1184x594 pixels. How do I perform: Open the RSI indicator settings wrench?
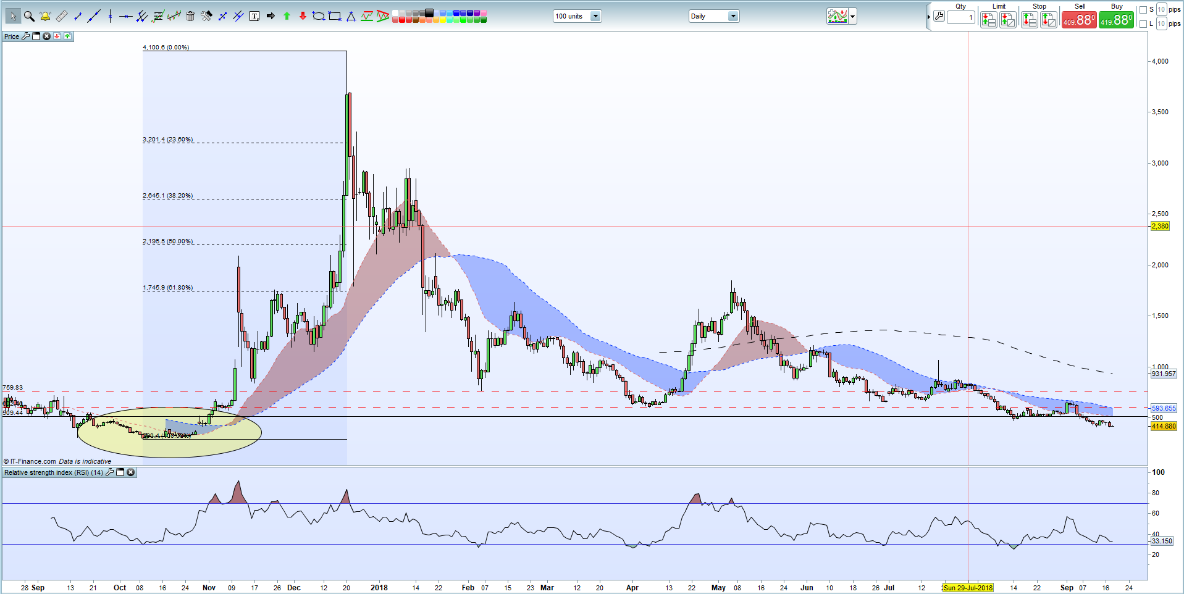pyautogui.click(x=109, y=472)
